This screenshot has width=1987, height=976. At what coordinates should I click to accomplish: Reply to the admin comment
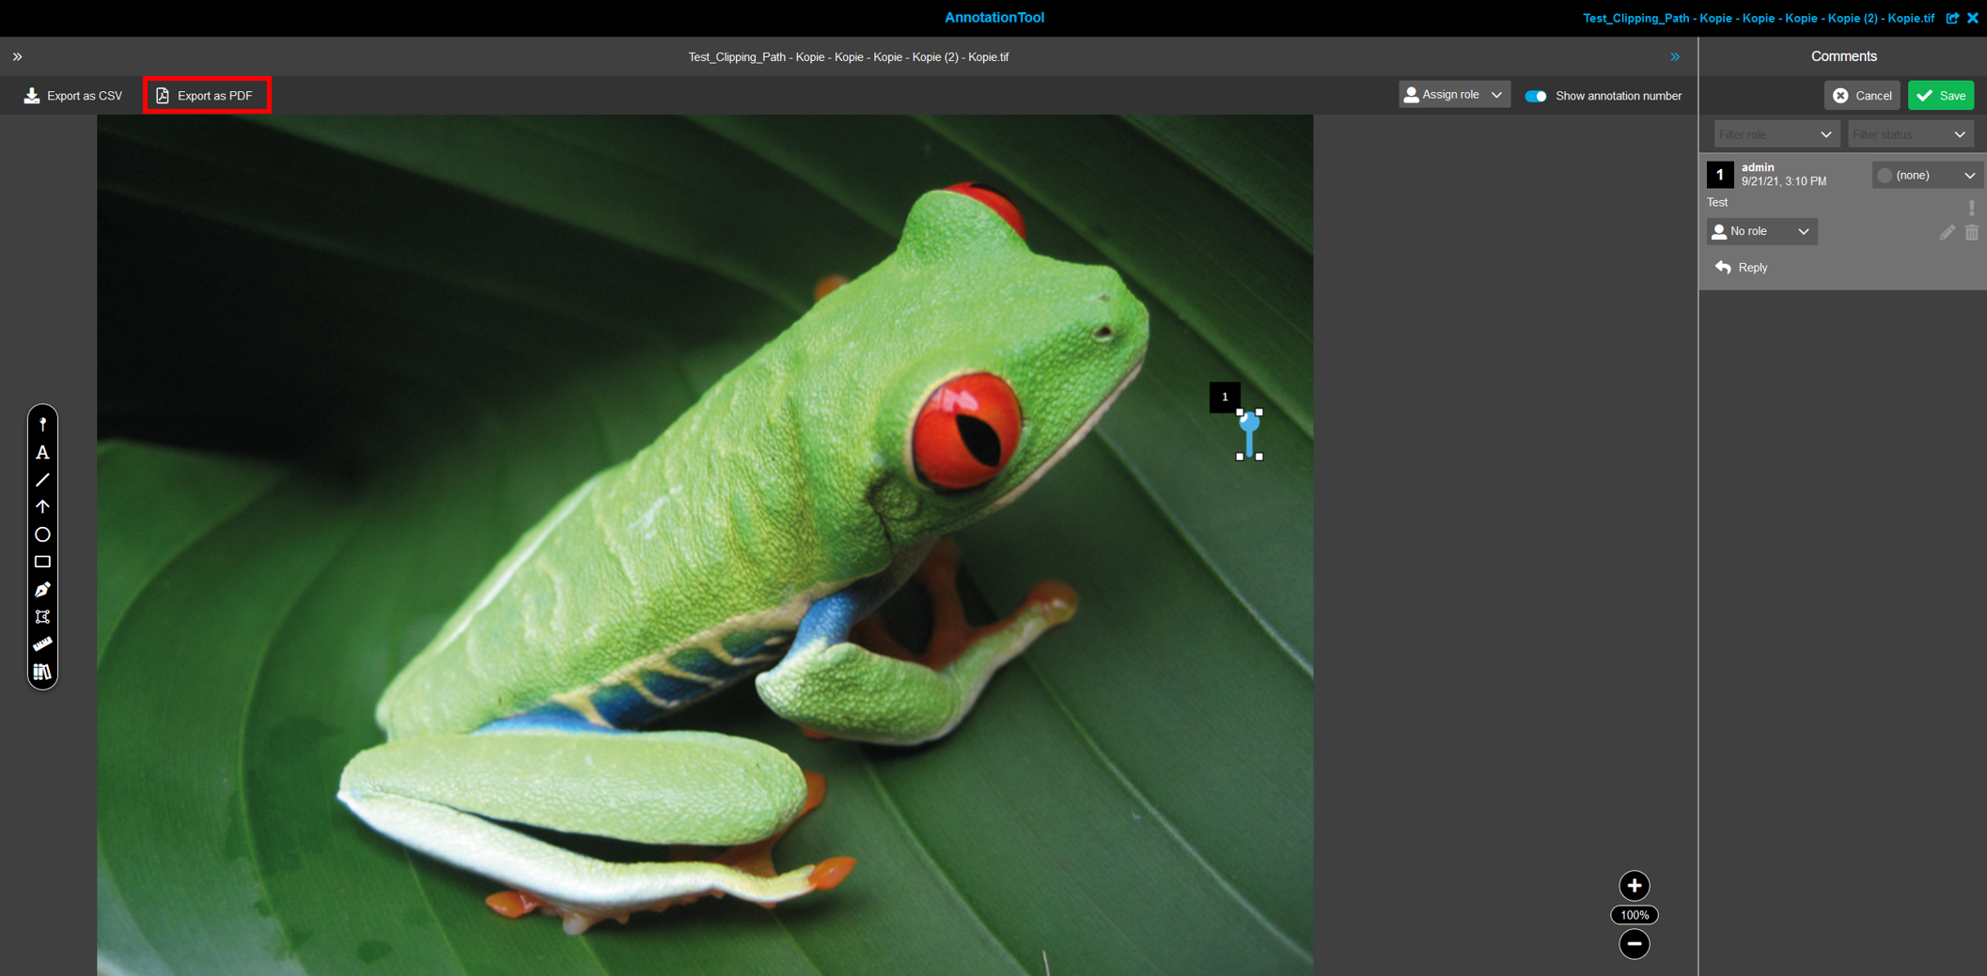pyautogui.click(x=1741, y=267)
